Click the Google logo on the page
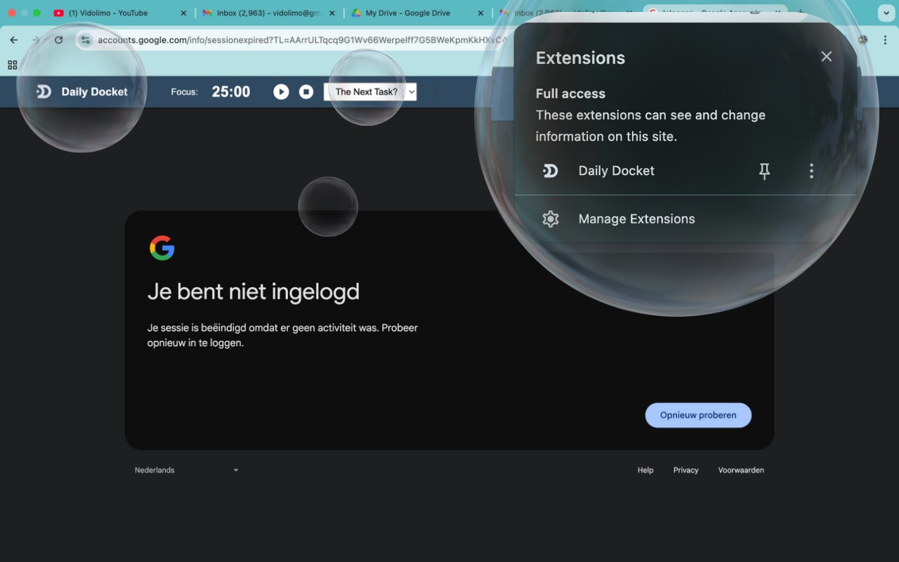 click(x=162, y=248)
